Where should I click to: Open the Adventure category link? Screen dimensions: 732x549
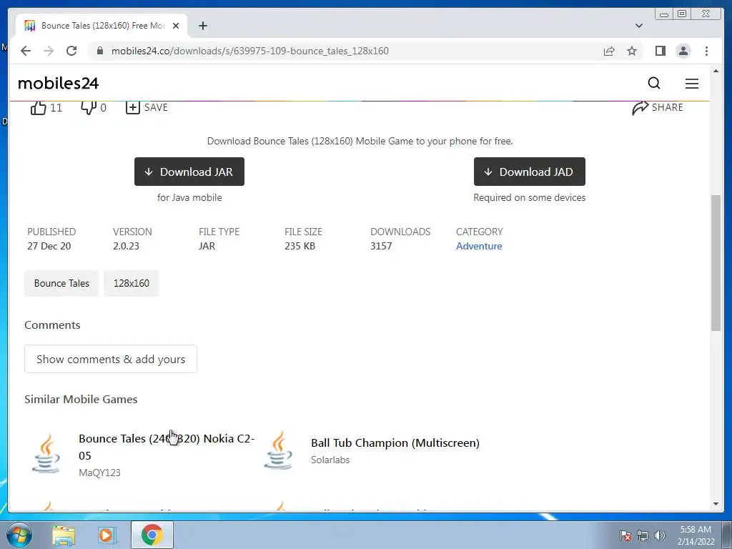pos(479,246)
